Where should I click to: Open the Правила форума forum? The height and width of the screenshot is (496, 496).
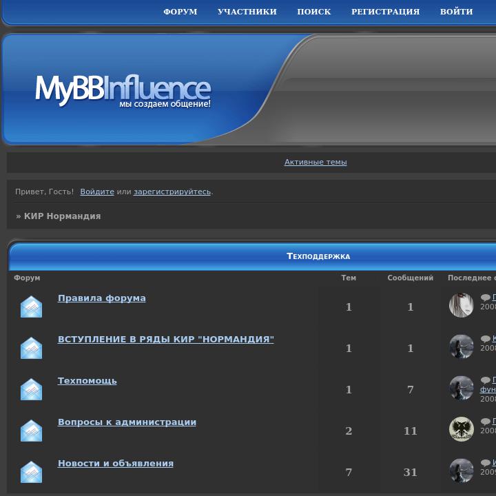(101, 298)
